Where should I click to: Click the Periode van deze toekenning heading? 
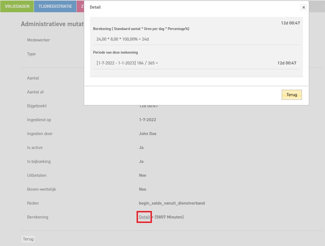coord(115,52)
